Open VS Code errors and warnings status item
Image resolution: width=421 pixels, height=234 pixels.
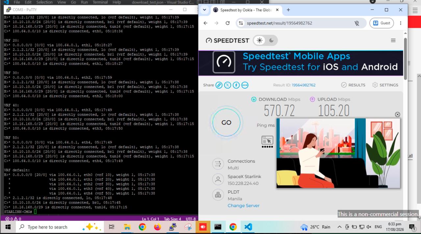pyautogui.click(x=13, y=219)
